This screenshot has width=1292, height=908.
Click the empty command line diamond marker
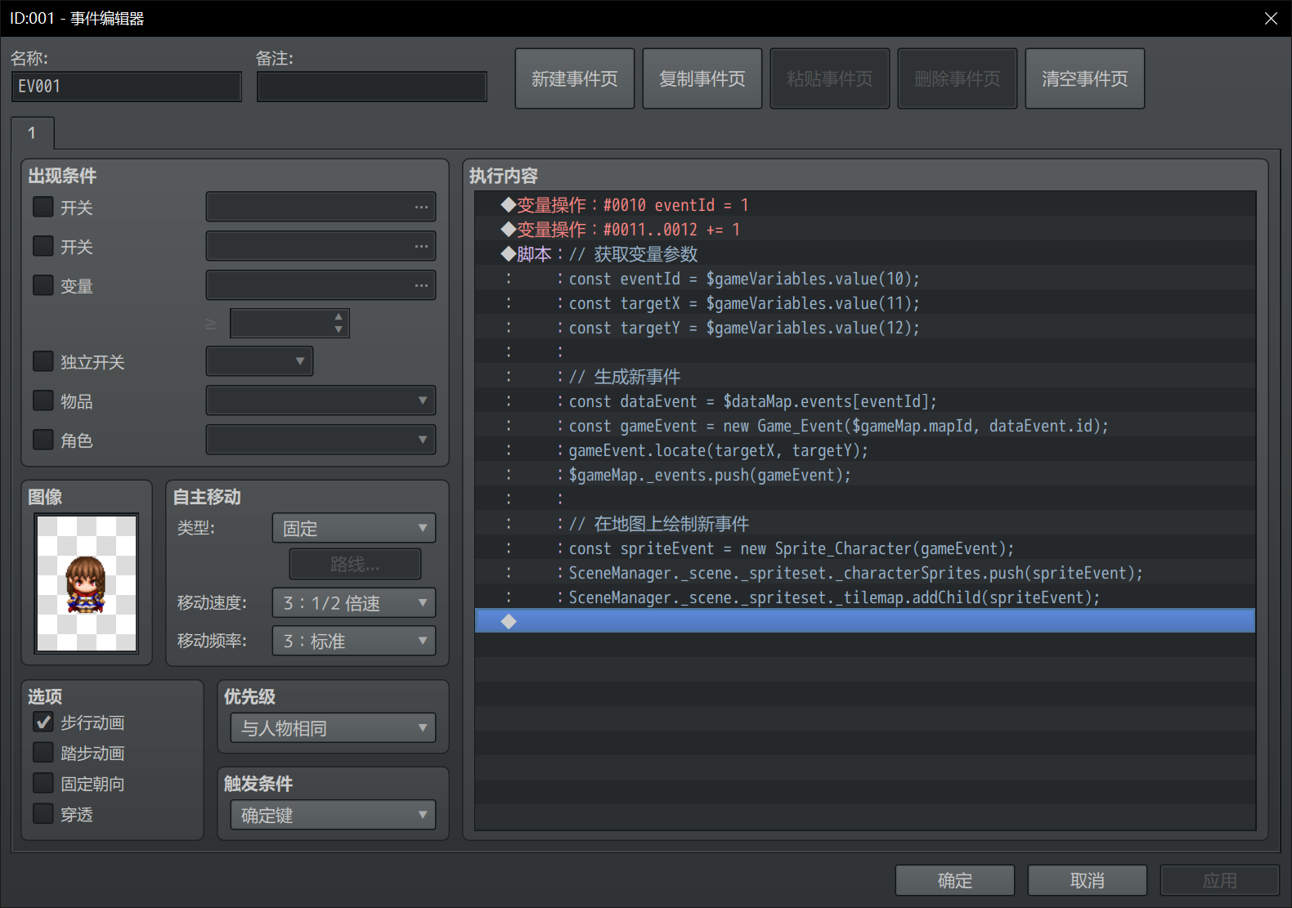[509, 621]
